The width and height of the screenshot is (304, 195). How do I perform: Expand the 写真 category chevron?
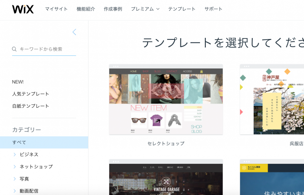click(x=15, y=179)
